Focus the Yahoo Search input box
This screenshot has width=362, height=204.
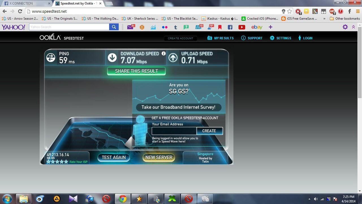tap(69, 27)
